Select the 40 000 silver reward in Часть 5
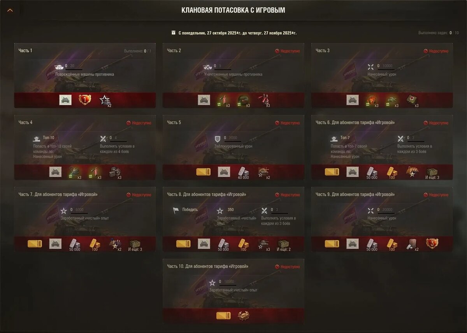The height and width of the screenshot is (333, 467). click(x=244, y=173)
